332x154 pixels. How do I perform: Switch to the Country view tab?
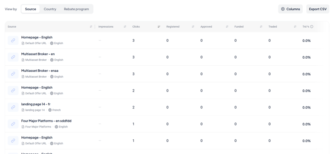pyautogui.click(x=50, y=9)
